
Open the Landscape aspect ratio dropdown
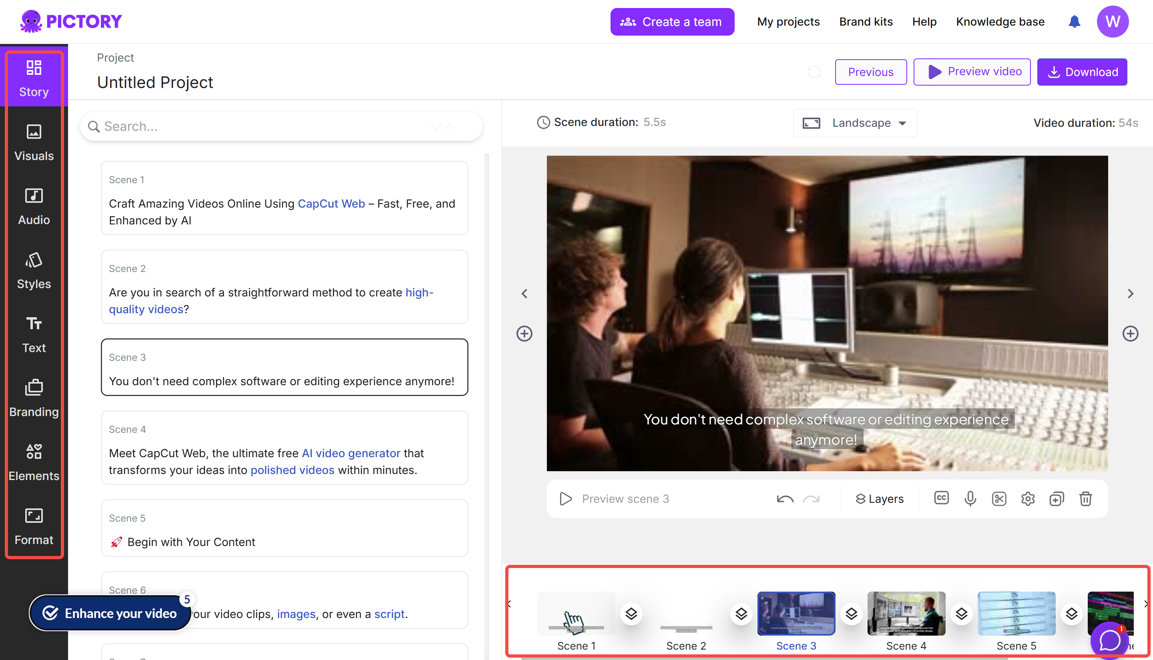(855, 123)
